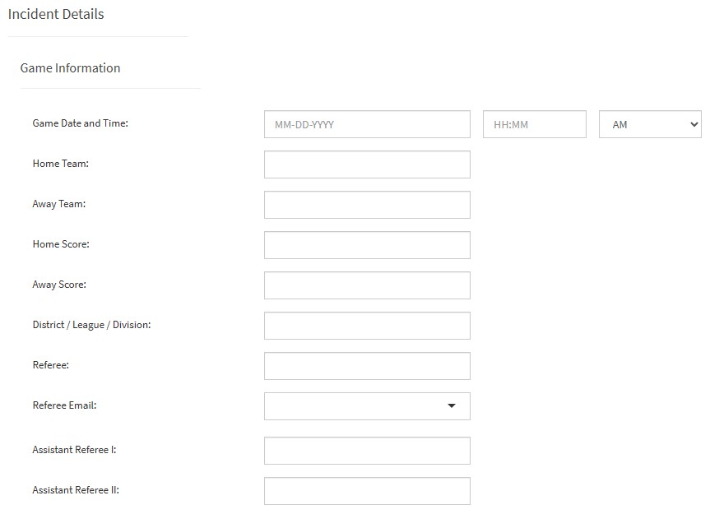Image resolution: width=710 pixels, height=514 pixels.
Task: Click the HH:MM time field
Action: 534,124
